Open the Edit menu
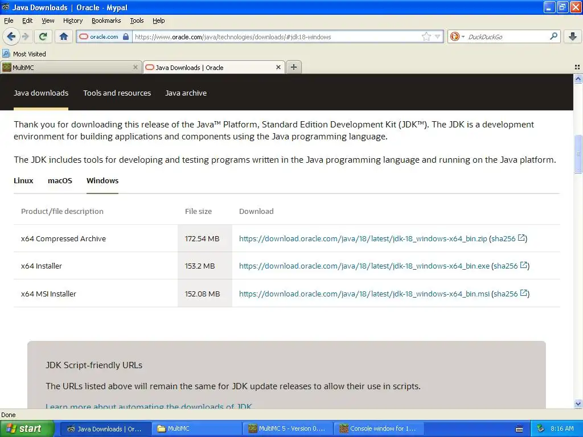This screenshot has height=437, width=583. tap(27, 20)
